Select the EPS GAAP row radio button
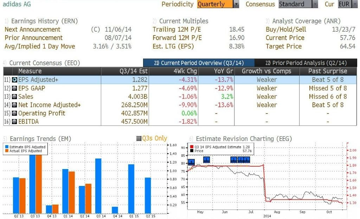This screenshot has height=219, width=360. click(x=14, y=88)
